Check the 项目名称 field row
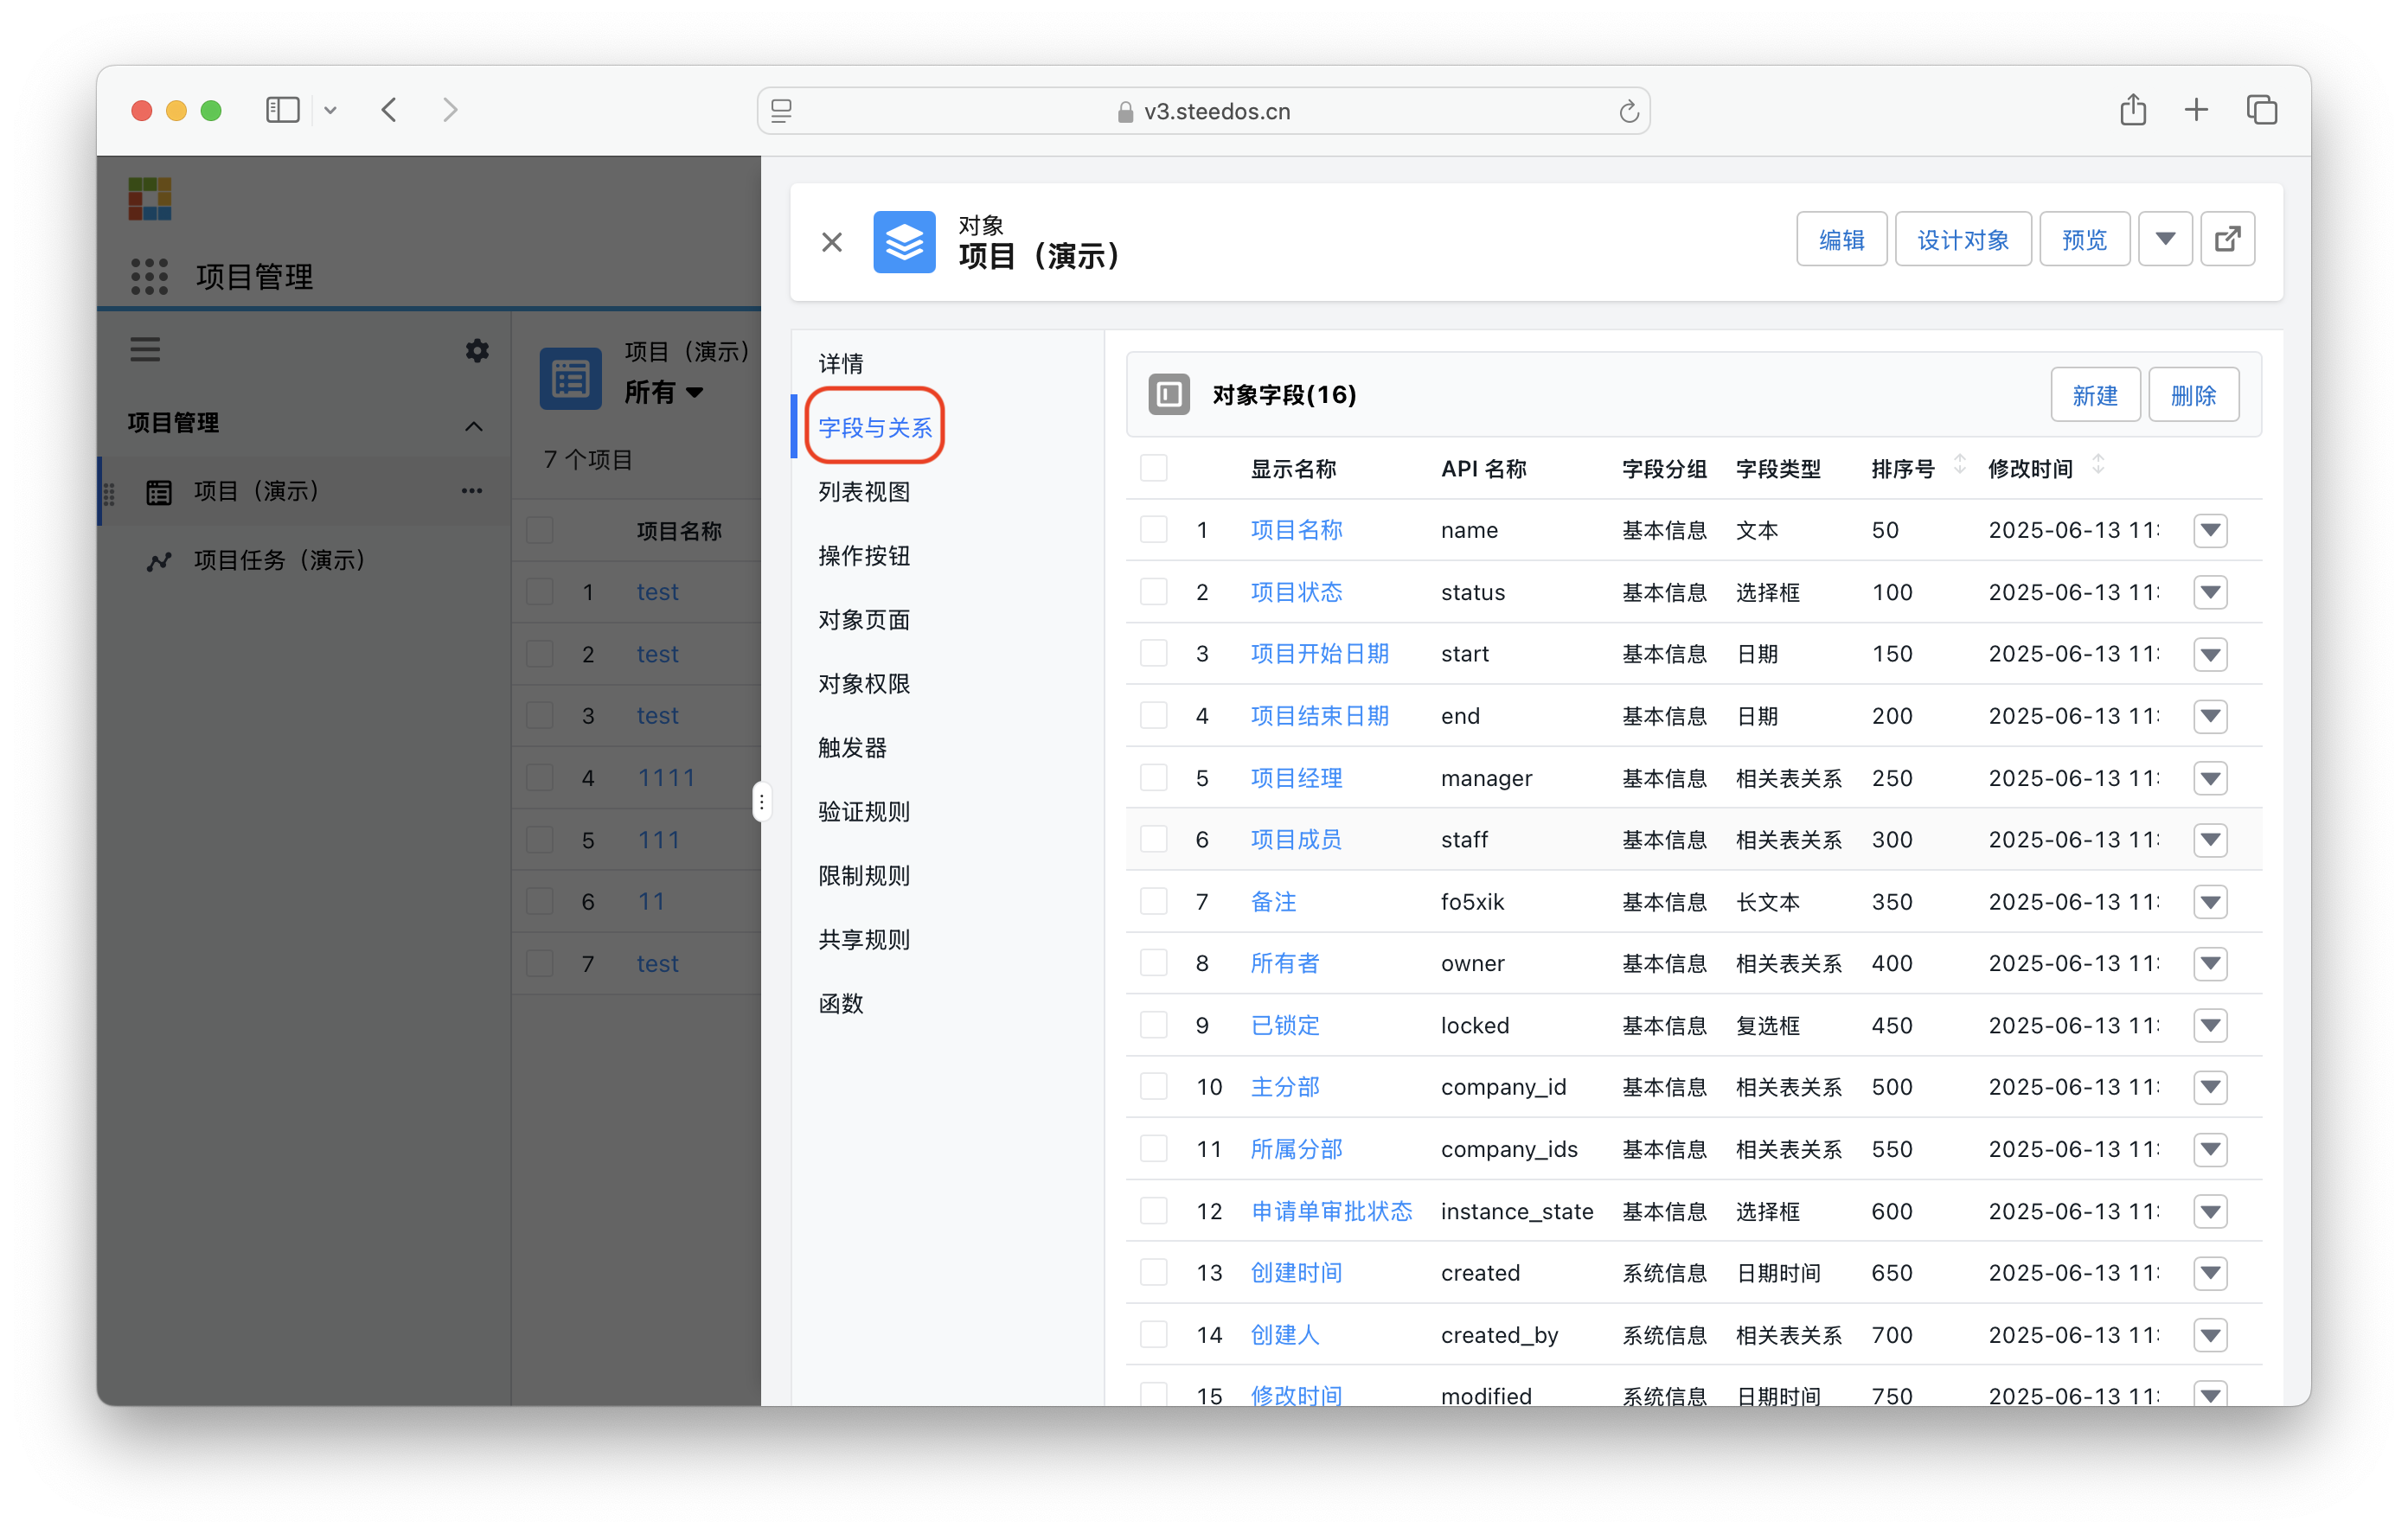This screenshot has width=2408, height=1534. click(1153, 529)
